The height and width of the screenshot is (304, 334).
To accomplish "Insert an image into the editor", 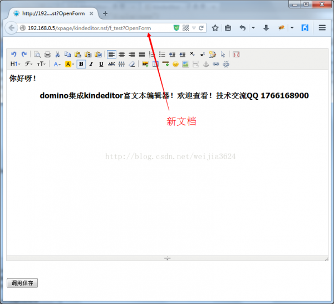I will pos(145,64).
